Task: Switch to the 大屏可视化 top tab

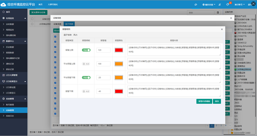Action: tap(53, 5)
